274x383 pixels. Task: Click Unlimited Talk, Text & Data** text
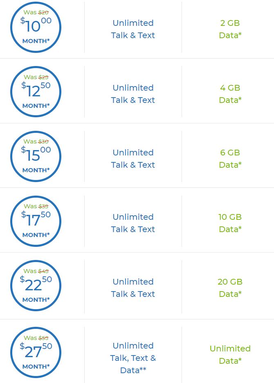click(133, 358)
